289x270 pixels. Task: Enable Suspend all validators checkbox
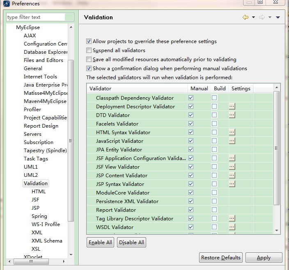89,50
